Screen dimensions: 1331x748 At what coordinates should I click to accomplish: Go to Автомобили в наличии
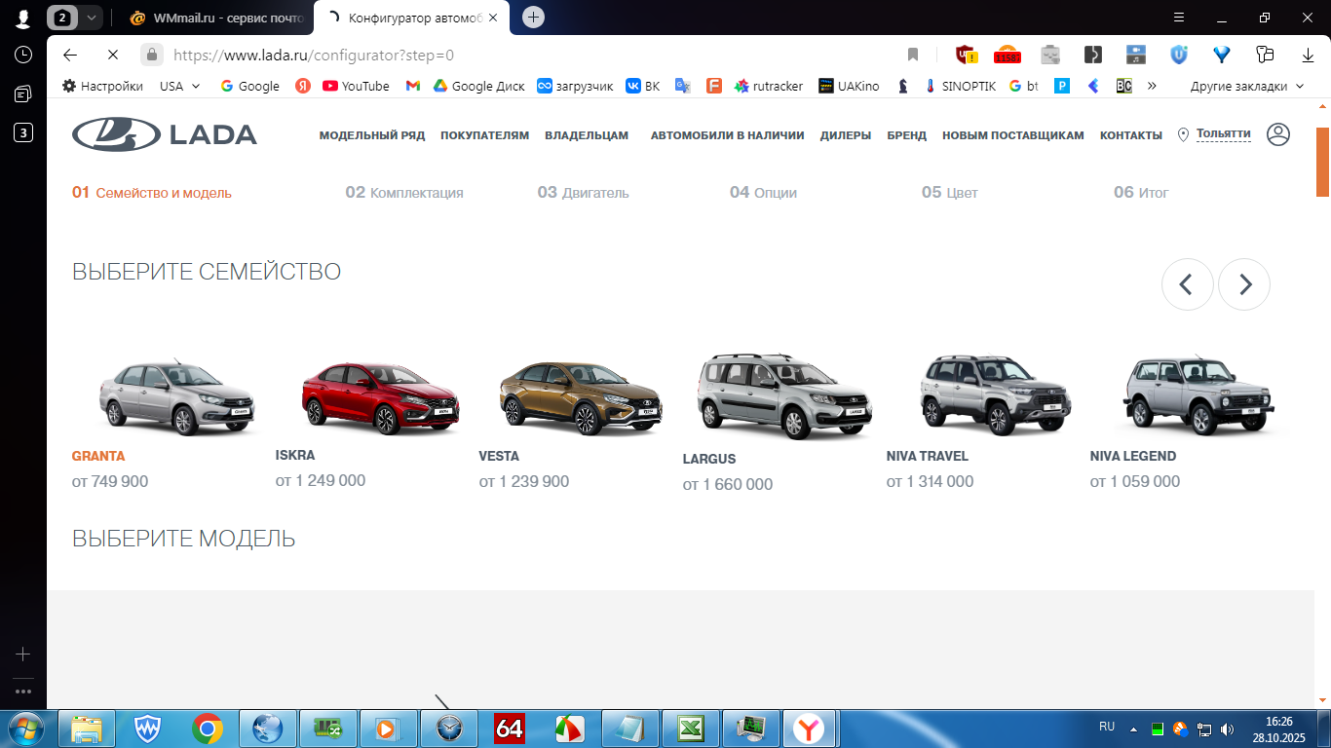(x=727, y=135)
